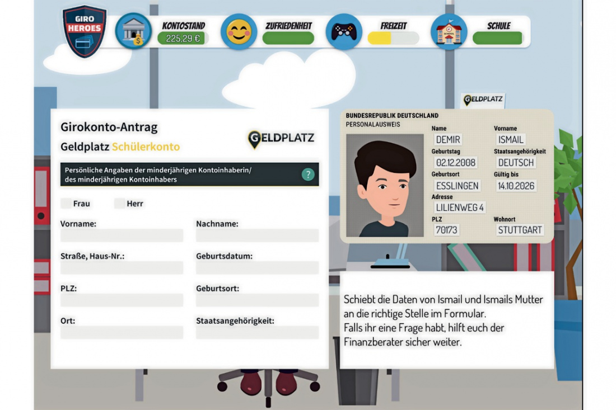Select the Herr checkbox
616x410 pixels.
pos(119,204)
